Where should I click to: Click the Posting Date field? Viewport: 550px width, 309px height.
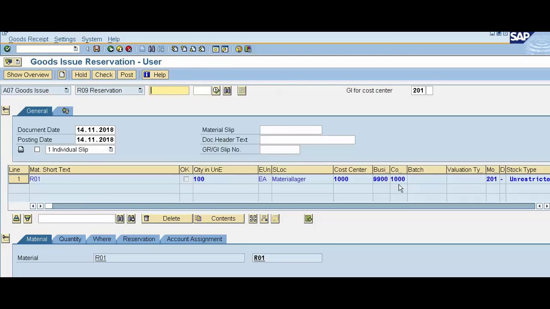pyautogui.click(x=95, y=139)
